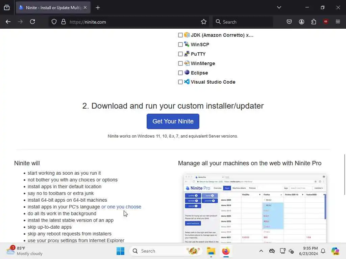The image size is (346, 259).
Task: Save page to Pocket
Action: (289, 22)
